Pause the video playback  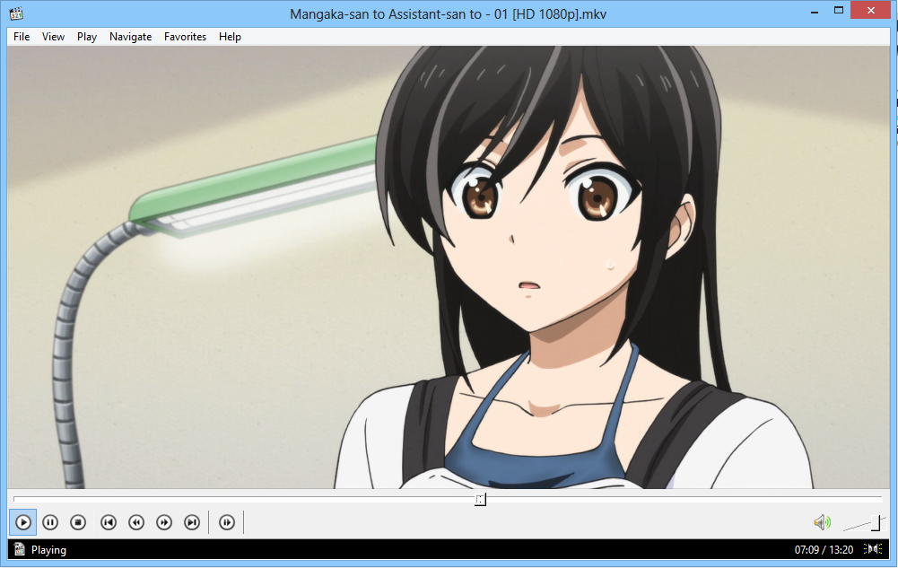pyautogui.click(x=50, y=522)
